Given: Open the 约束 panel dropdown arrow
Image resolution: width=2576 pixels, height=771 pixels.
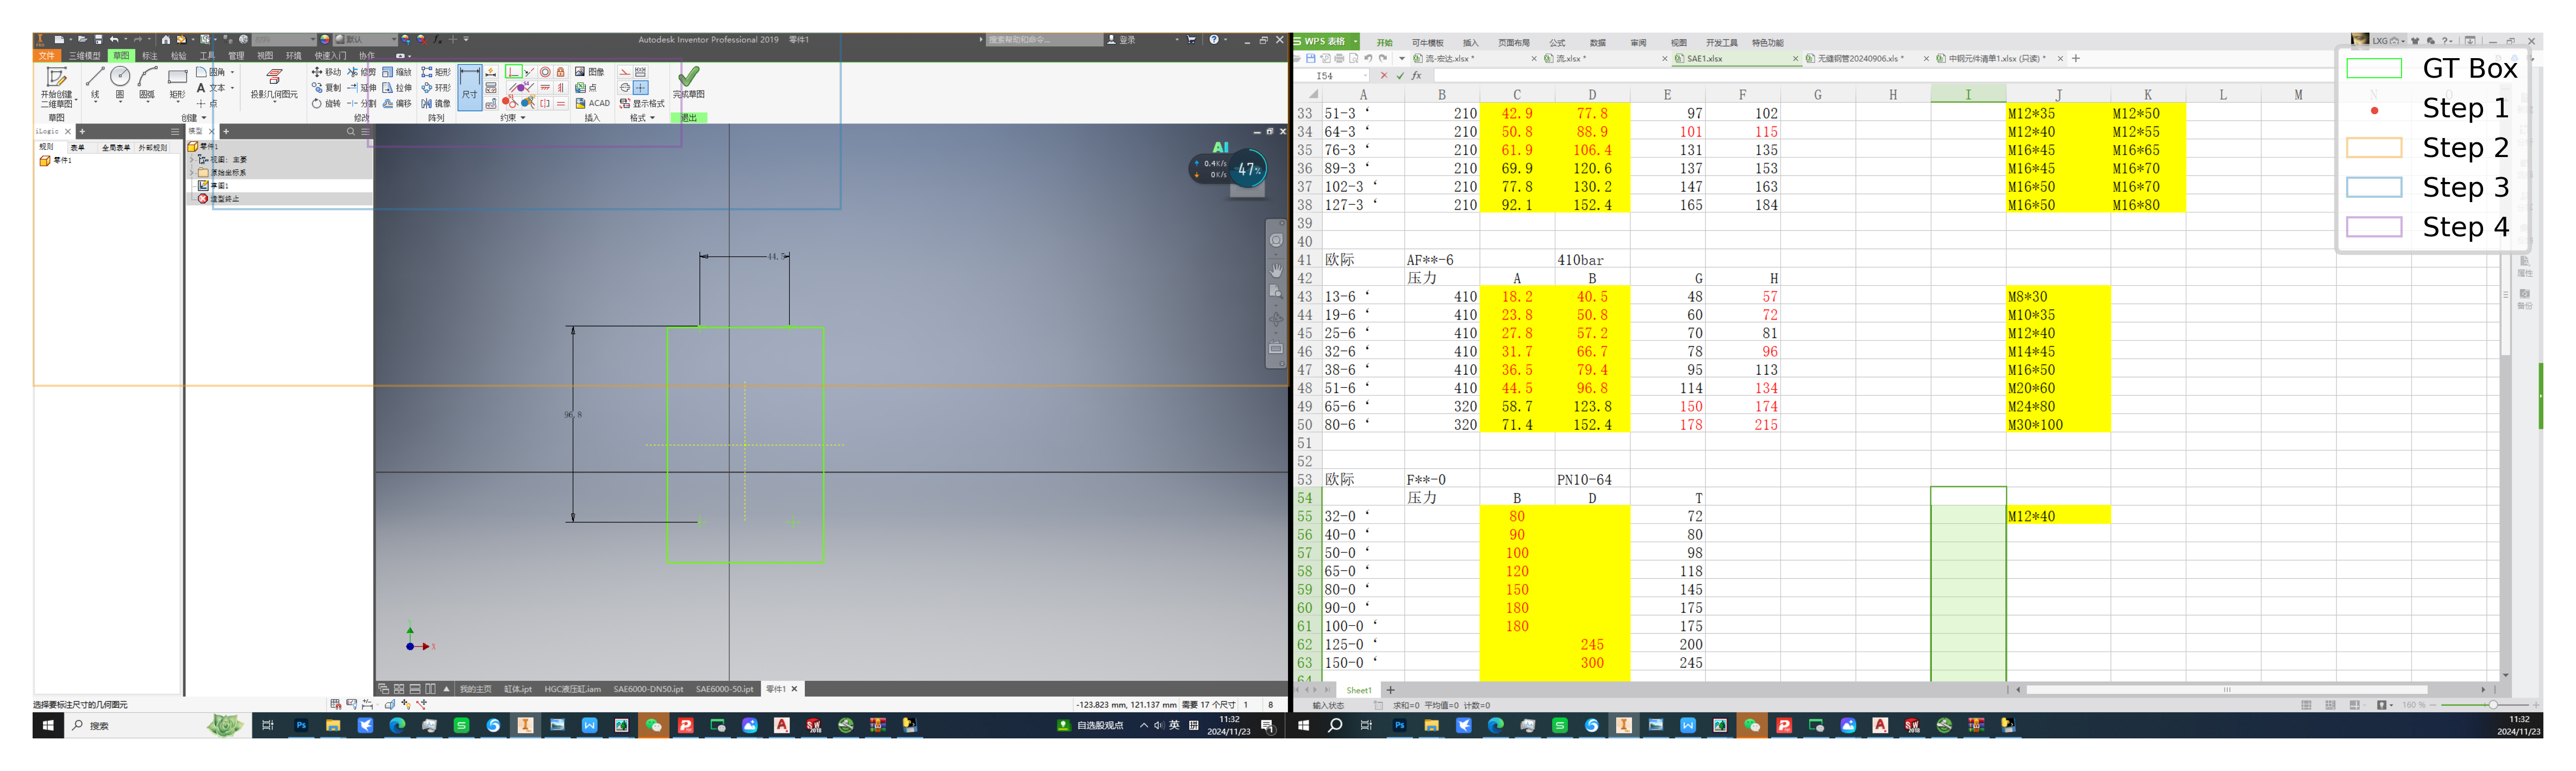Looking at the screenshot, I should [x=523, y=118].
